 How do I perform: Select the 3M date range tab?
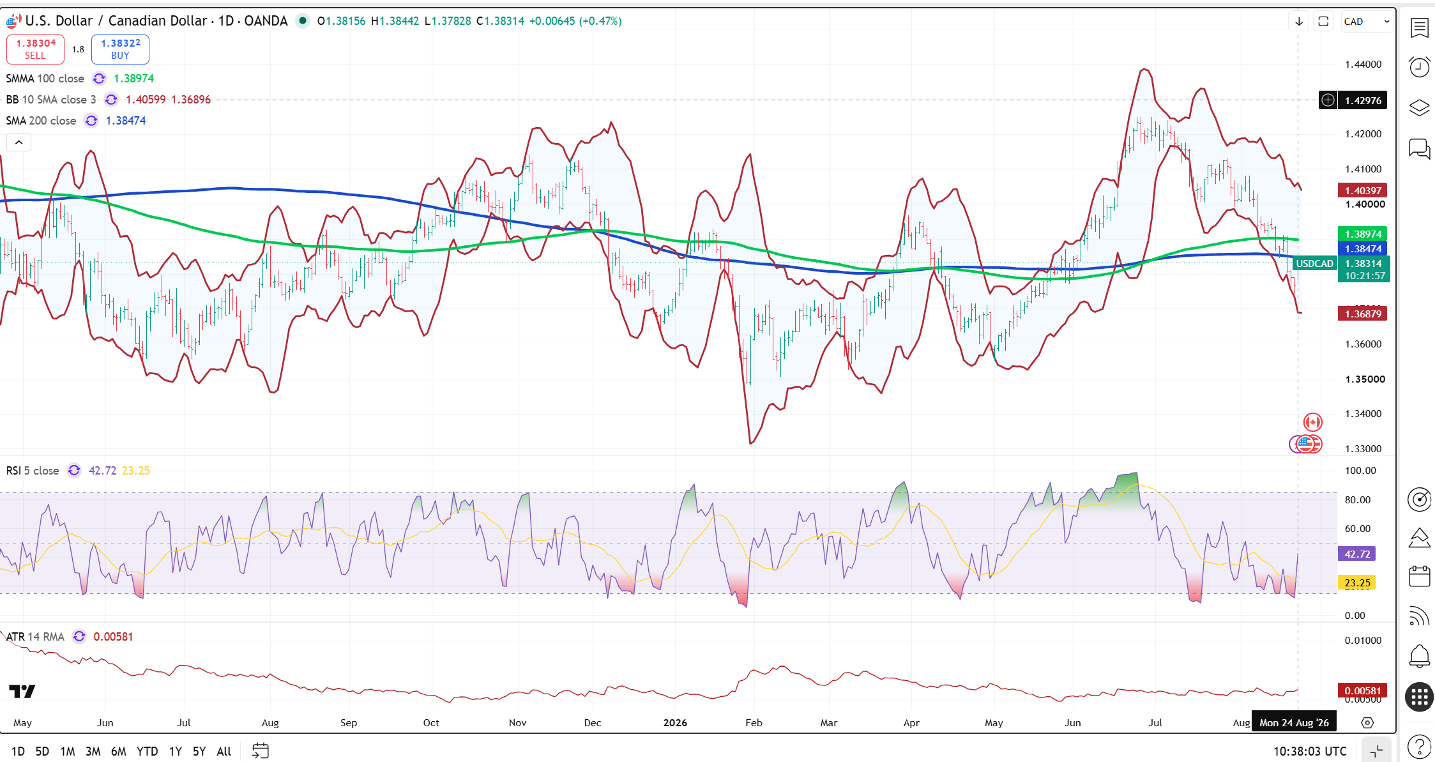(93, 751)
